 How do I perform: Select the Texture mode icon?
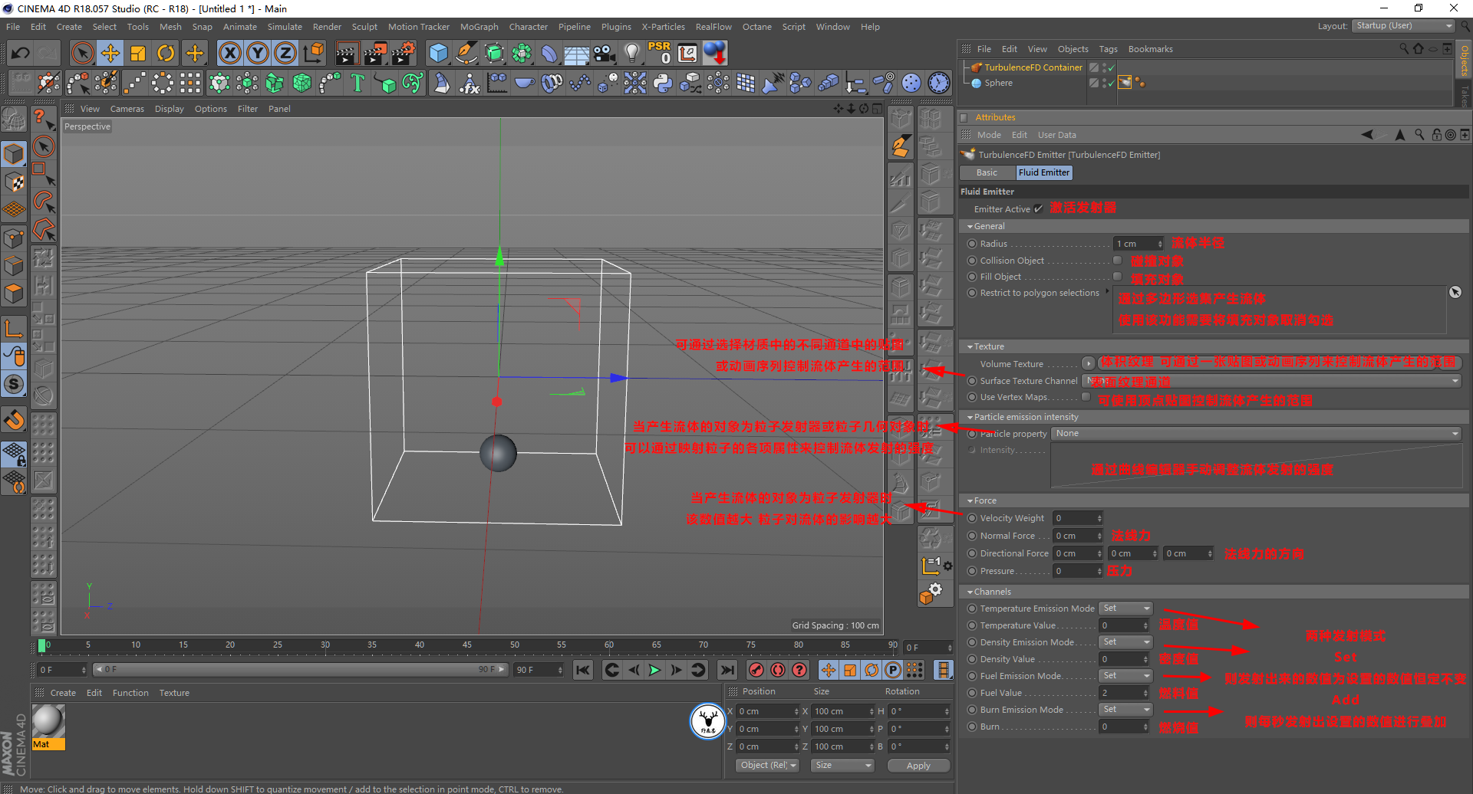click(x=14, y=182)
